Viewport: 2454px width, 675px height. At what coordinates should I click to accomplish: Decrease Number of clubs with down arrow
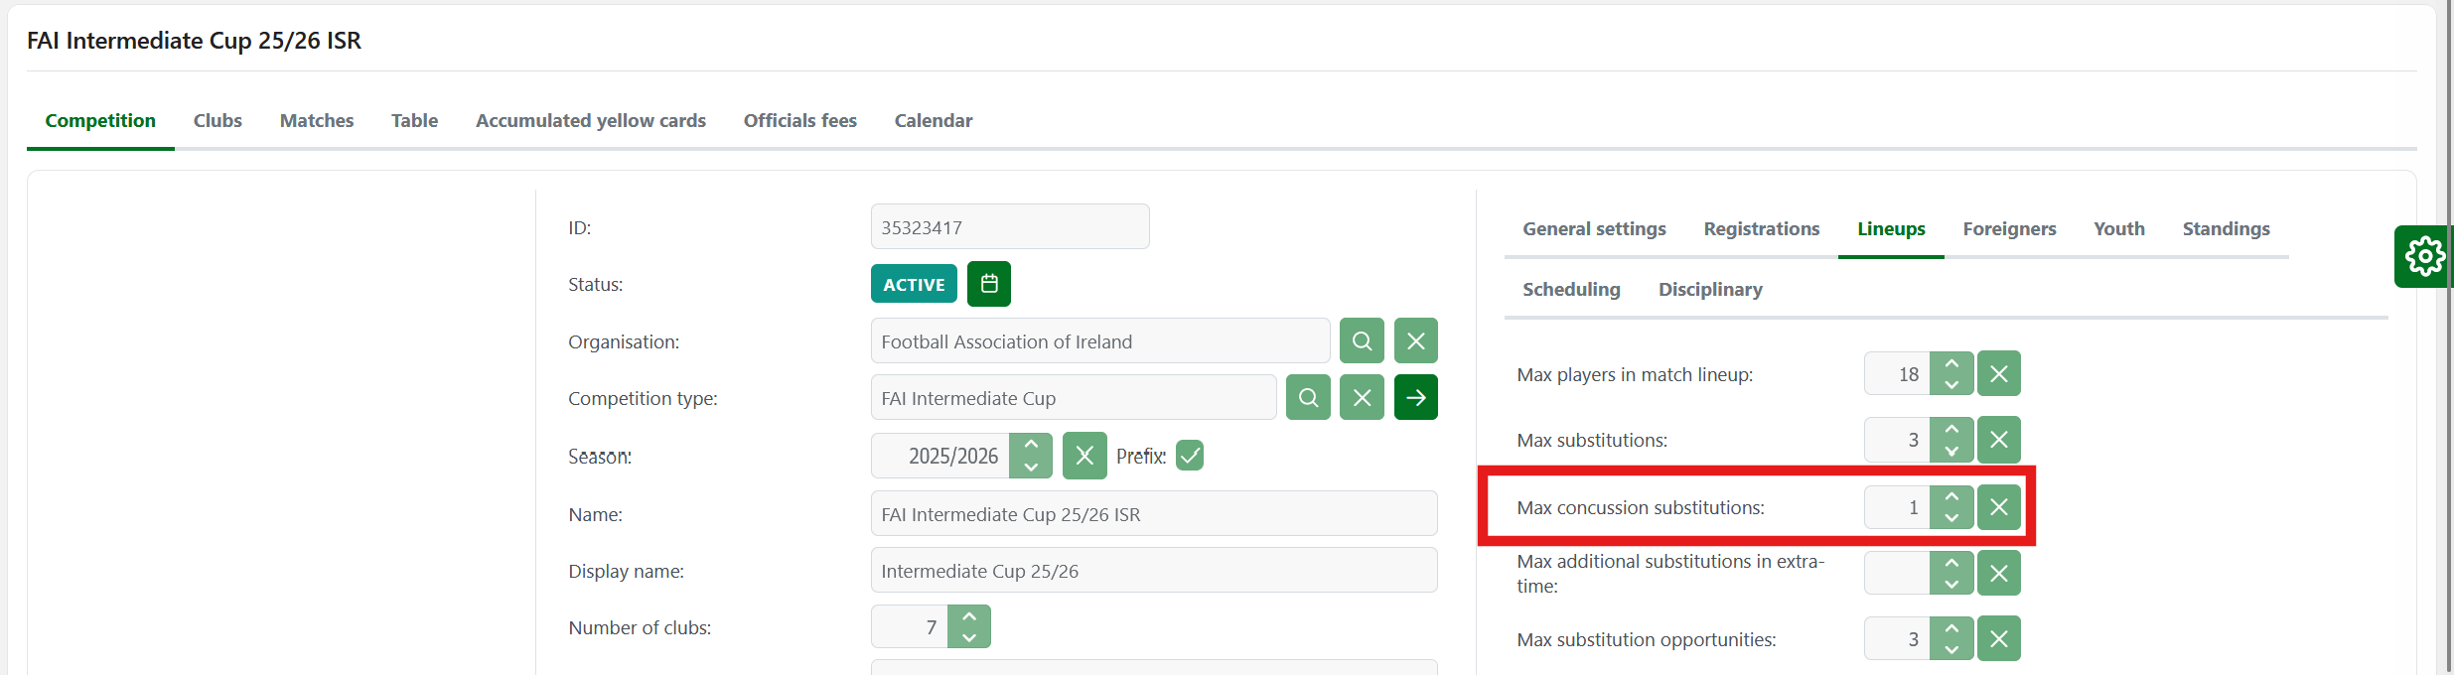(969, 637)
